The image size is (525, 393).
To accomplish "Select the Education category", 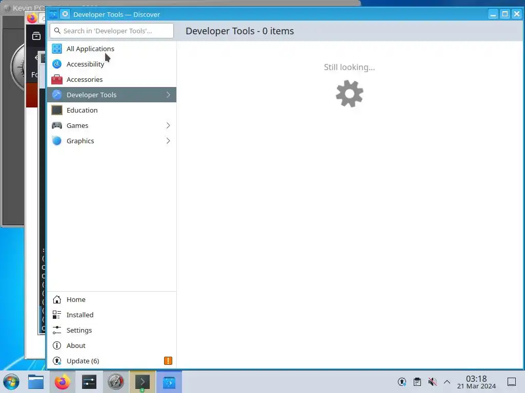I will pos(112,111).
